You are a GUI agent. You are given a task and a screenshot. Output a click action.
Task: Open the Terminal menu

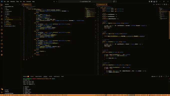(x=28, y=2)
